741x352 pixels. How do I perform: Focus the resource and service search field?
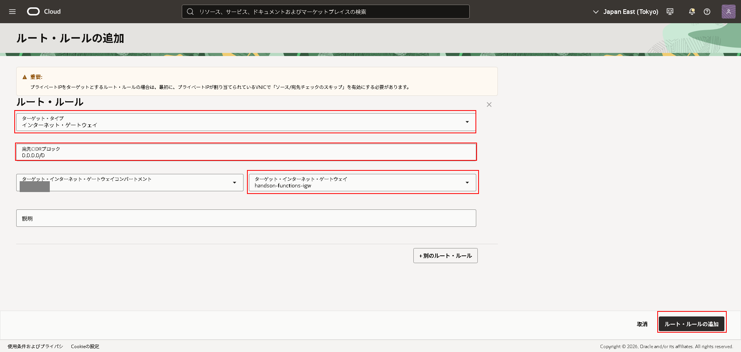[326, 12]
